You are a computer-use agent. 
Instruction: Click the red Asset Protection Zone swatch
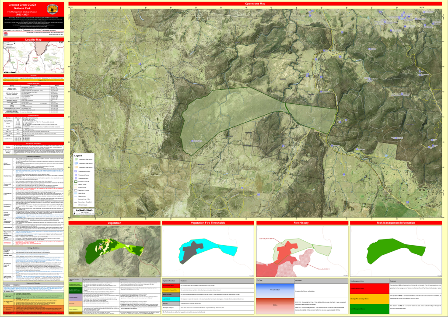click(369, 289)
